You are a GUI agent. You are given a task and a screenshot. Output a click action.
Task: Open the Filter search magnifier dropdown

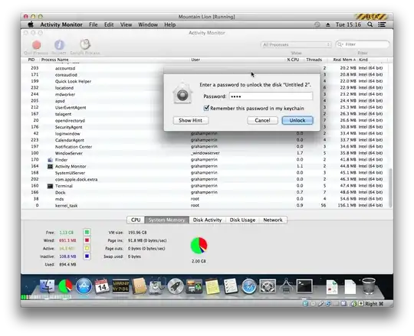pos(340,44)
